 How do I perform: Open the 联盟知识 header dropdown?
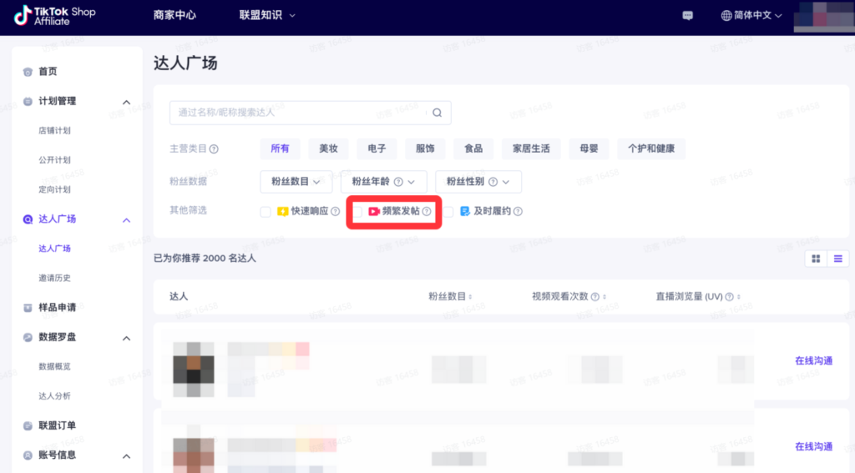267,15
